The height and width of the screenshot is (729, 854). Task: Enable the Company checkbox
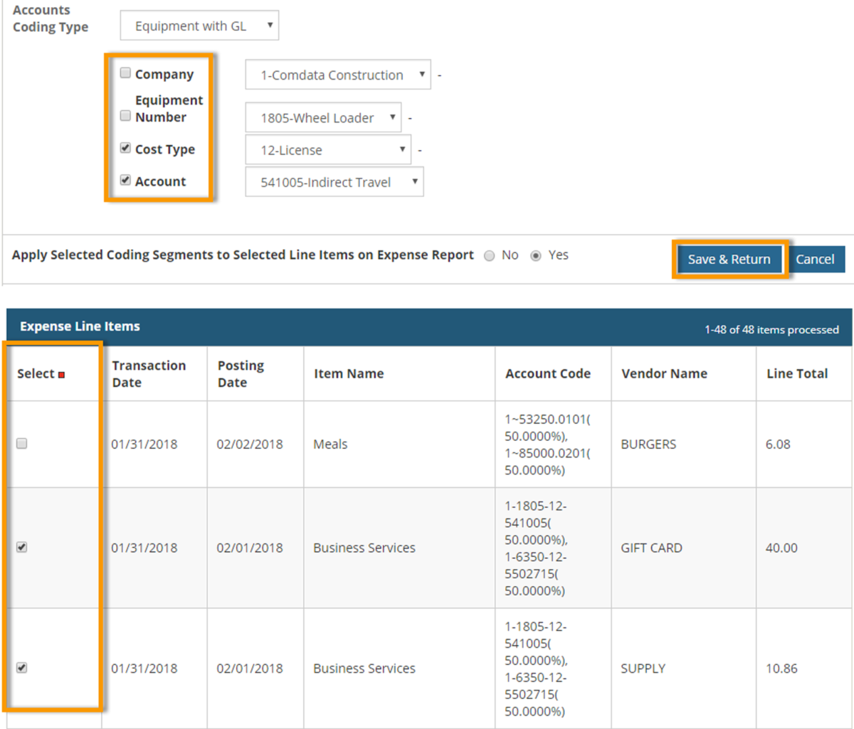[125, 72]
